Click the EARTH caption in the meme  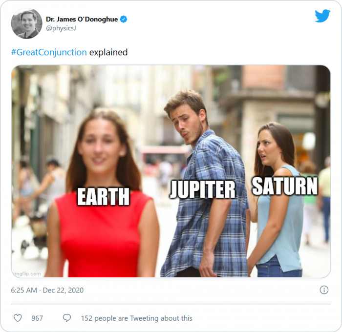point(103,196)
